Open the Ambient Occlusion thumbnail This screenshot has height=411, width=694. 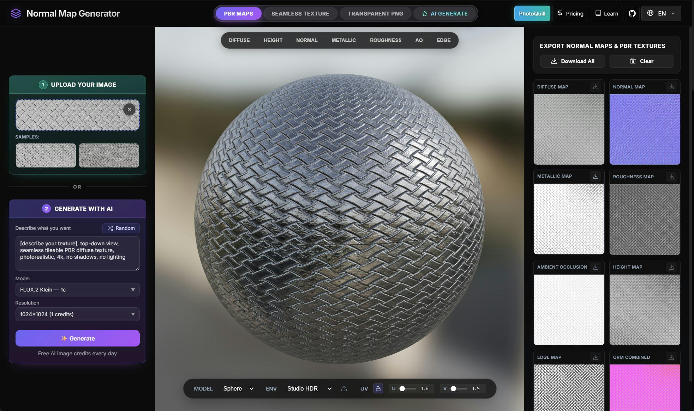point(569,309)
